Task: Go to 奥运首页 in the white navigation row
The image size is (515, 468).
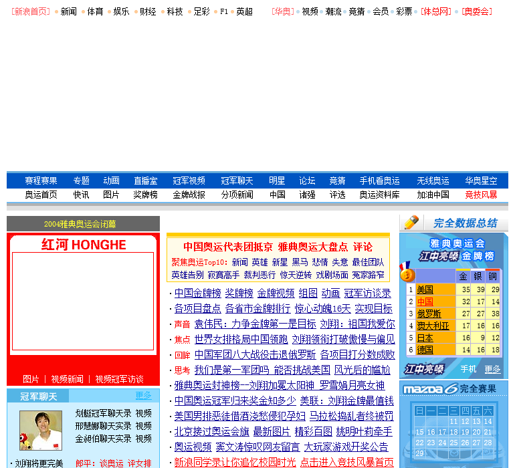Action: click(x=41, y=195)
